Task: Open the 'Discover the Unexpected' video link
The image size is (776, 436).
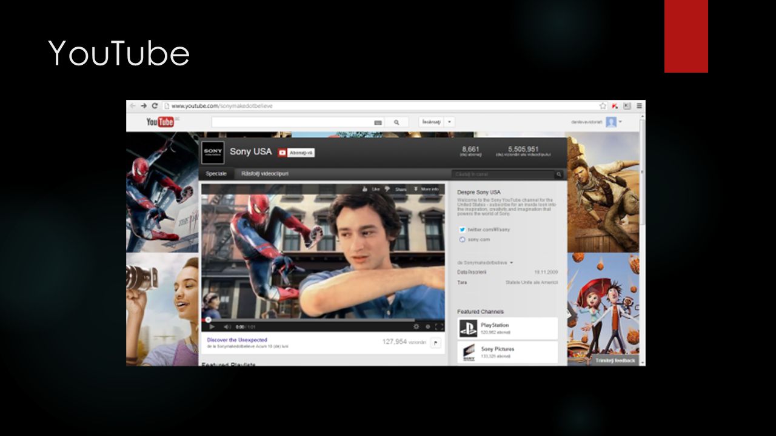Action: [x=237, y=340]
